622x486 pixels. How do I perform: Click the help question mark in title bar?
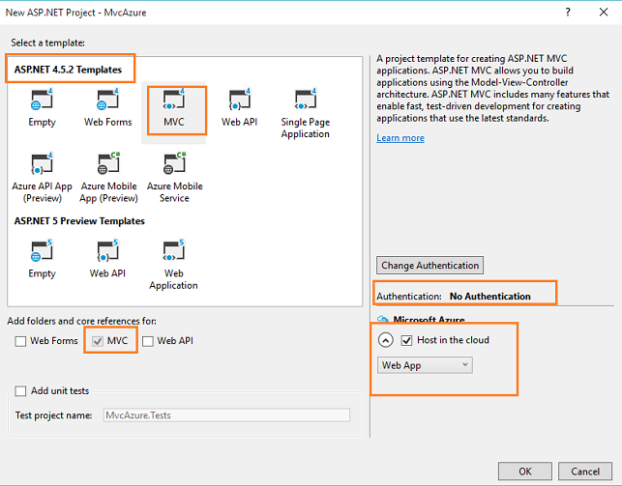pyautogui.click(x=568, y=13)
